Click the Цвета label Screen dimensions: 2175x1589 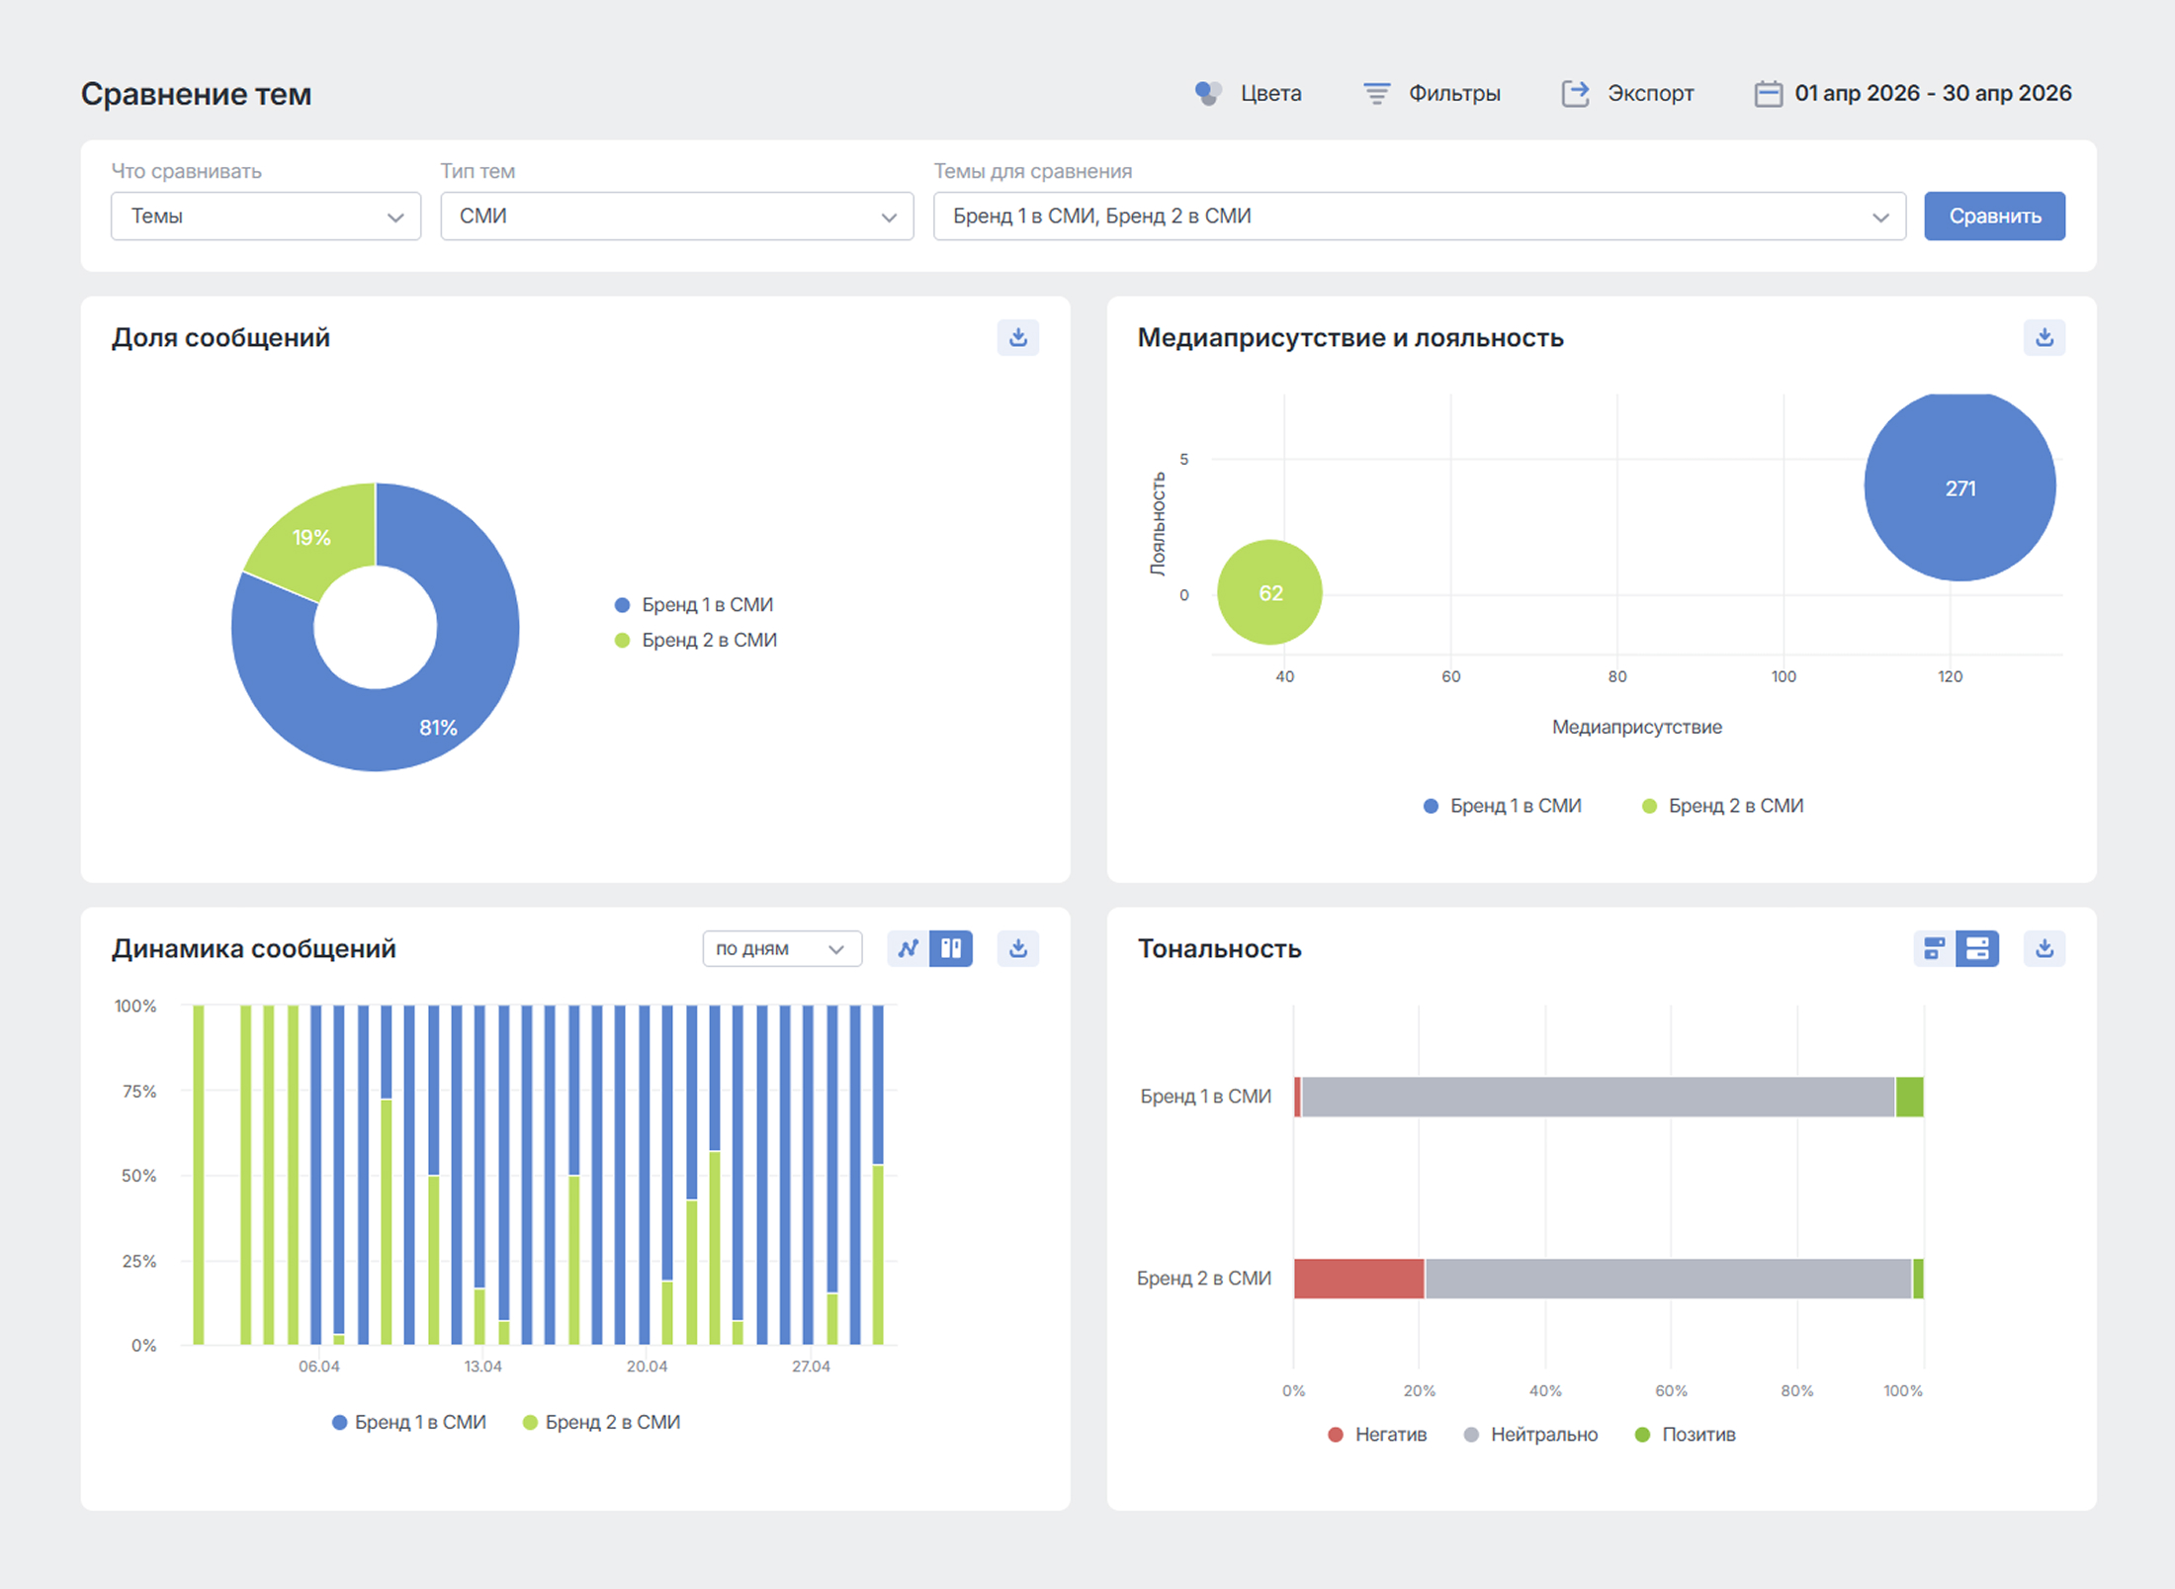(1270, 94)
